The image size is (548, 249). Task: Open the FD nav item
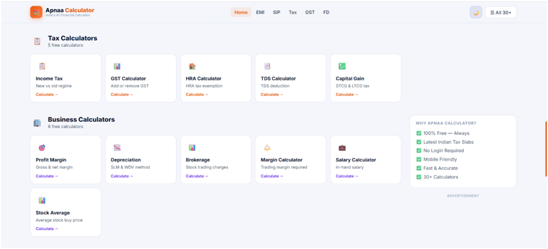tap(326, 12)
